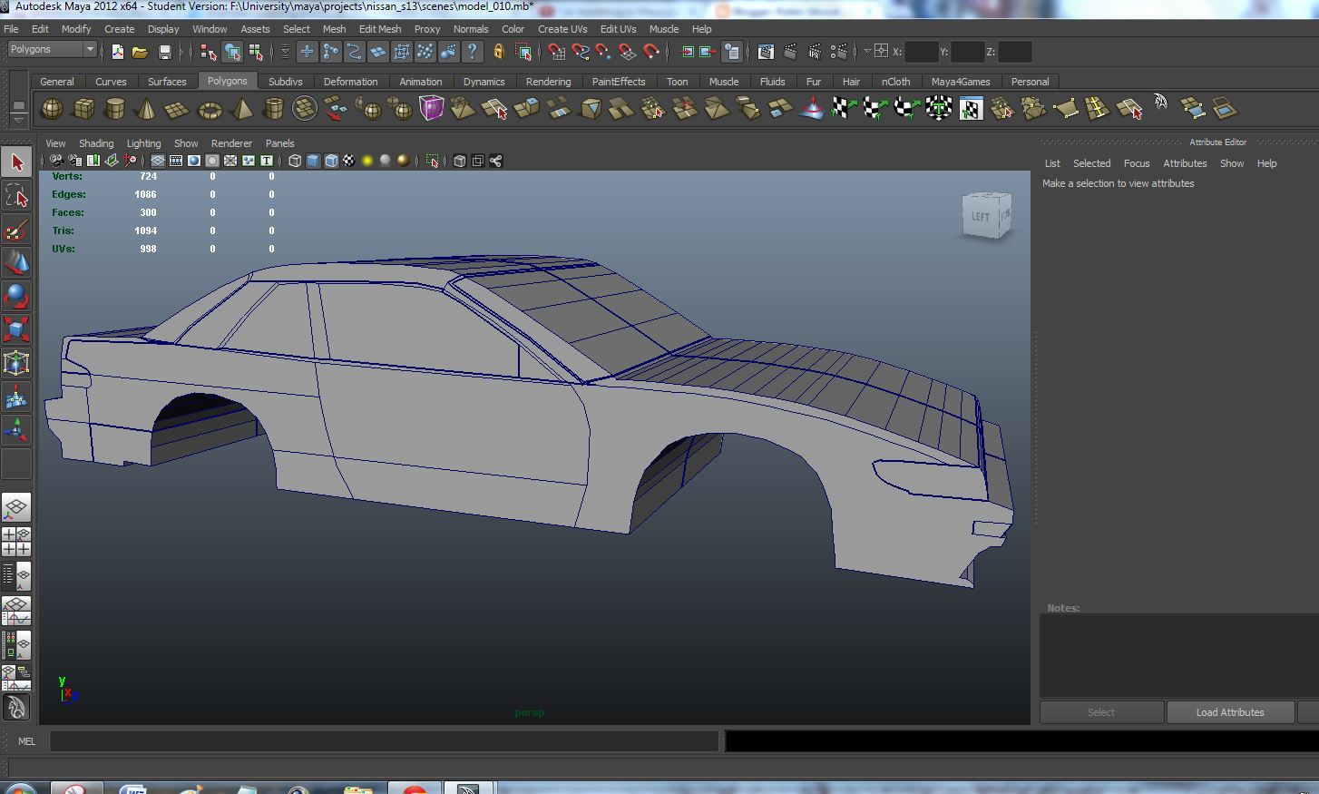Toggle the viewport grid display

pyautogui.click(x=159, y=161)
